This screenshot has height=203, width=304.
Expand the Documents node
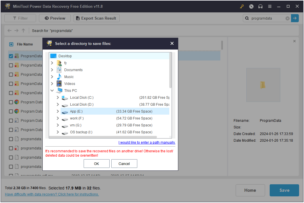point(52,70)
